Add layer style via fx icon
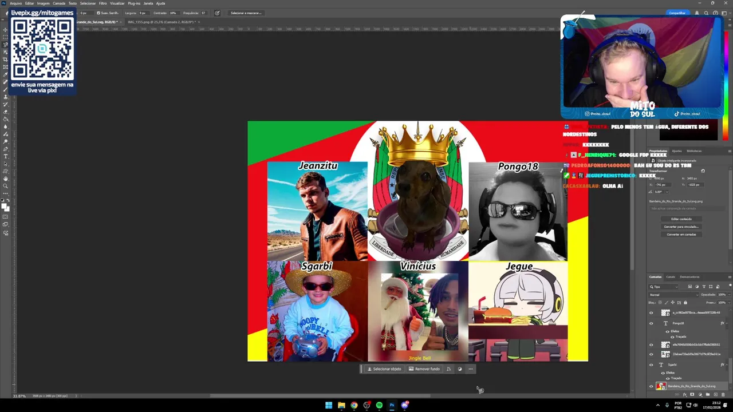This screenshot has height=412, width=733. pyautogui.click(x=685, y=394)
